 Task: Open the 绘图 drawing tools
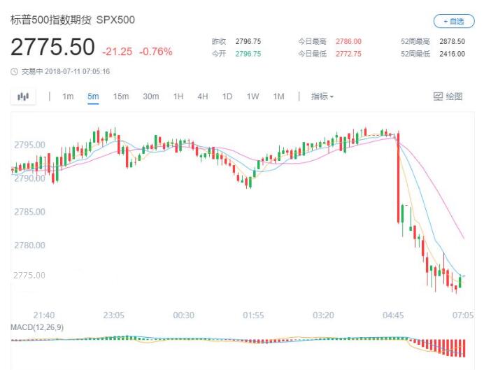point(448,97)
